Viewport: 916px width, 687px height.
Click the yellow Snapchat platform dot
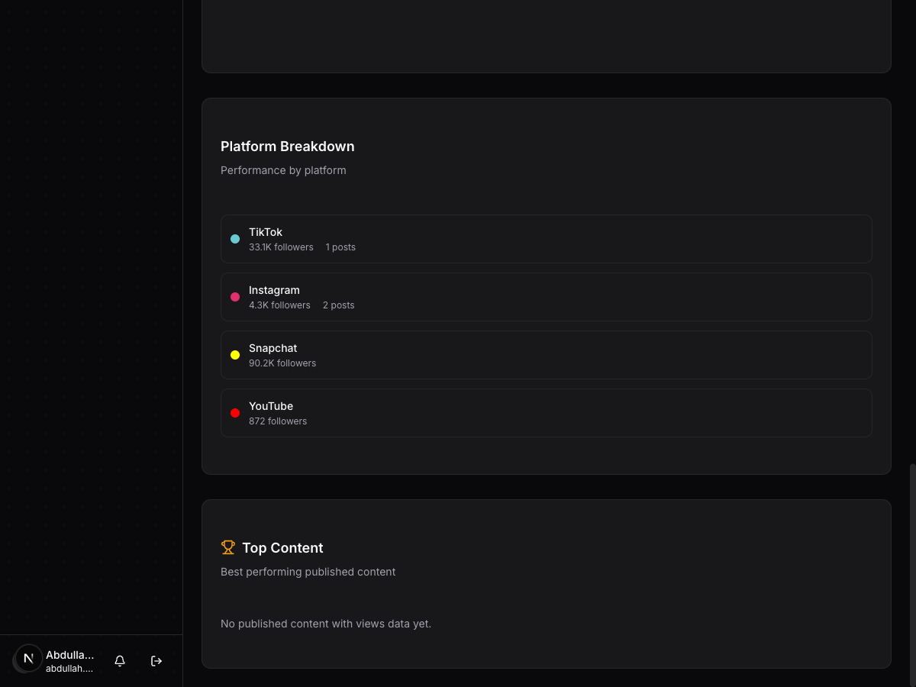235,354
